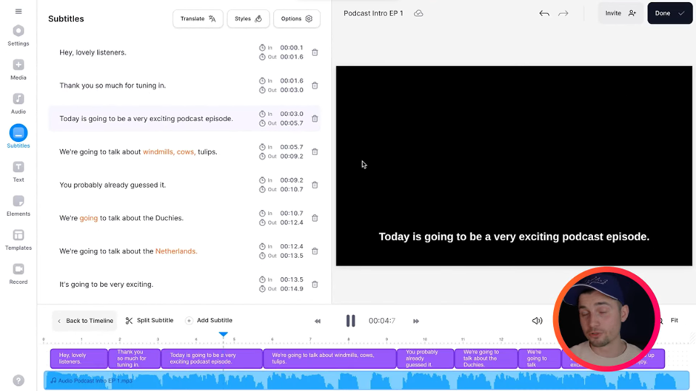Open the Media panel
The width and height of the screenshot is (696, 391).
pos(19,69)
